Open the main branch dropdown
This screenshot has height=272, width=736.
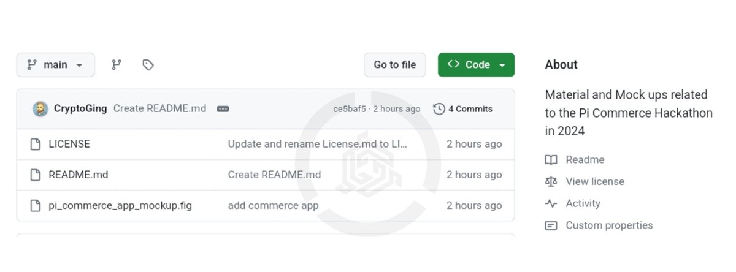coord(56,65)
